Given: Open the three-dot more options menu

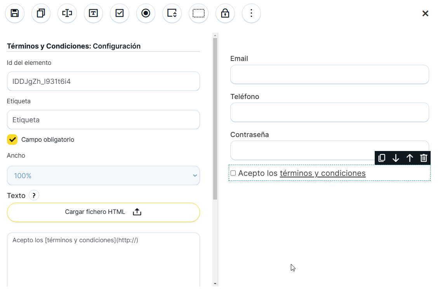Looking at the screenshot, I should [251, 13].
